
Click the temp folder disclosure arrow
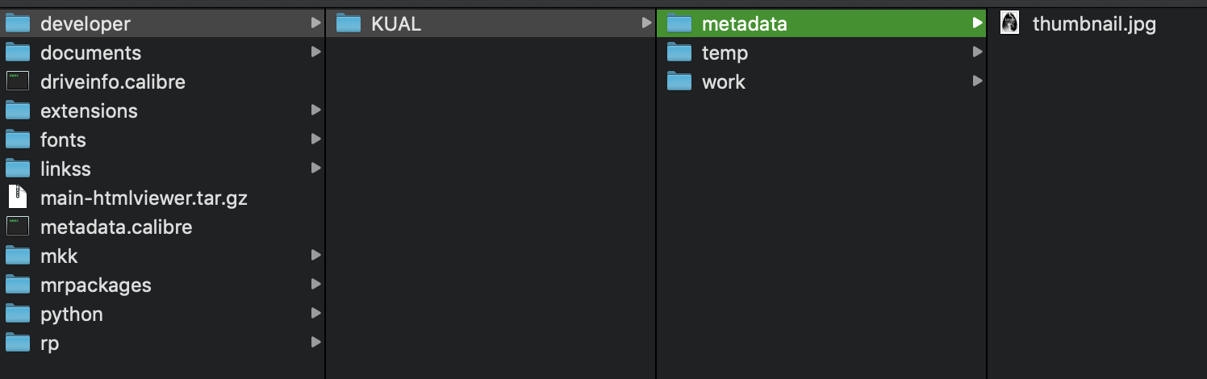tap(977, 52)
